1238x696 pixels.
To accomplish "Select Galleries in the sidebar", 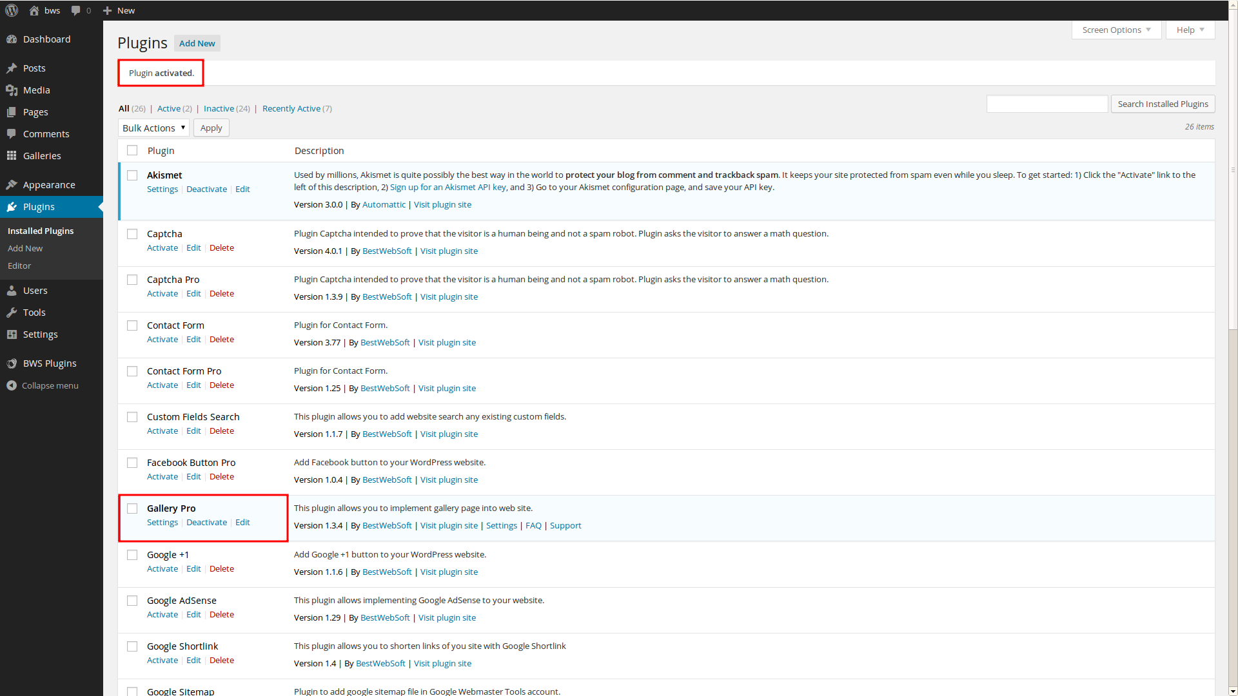I will 42,155.
